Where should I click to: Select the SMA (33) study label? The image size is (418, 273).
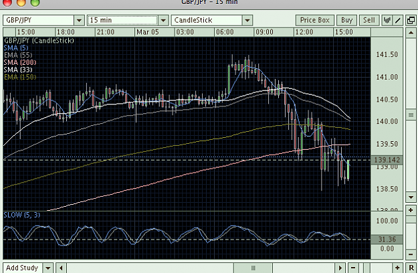click(x=18, y=70)
